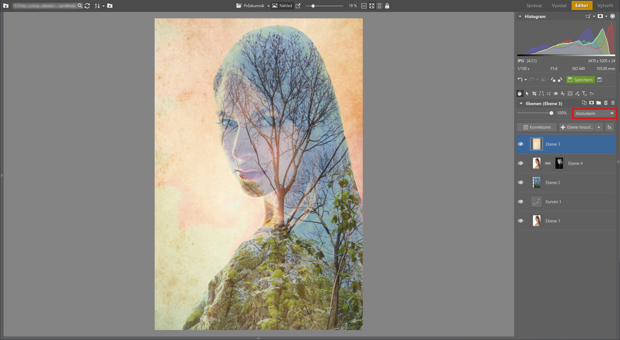
Task: Click the layer opacity slider handle
Action: click(551, 113)
